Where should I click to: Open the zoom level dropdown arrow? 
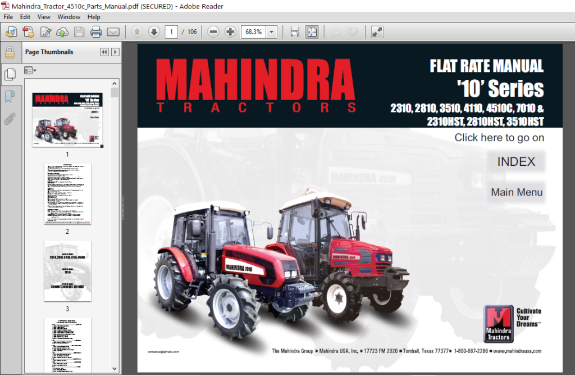click(x=271, y=32)
